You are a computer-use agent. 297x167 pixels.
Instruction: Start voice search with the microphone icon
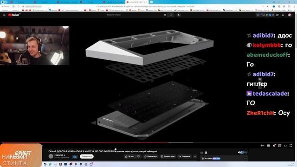[x=179, y=15]
